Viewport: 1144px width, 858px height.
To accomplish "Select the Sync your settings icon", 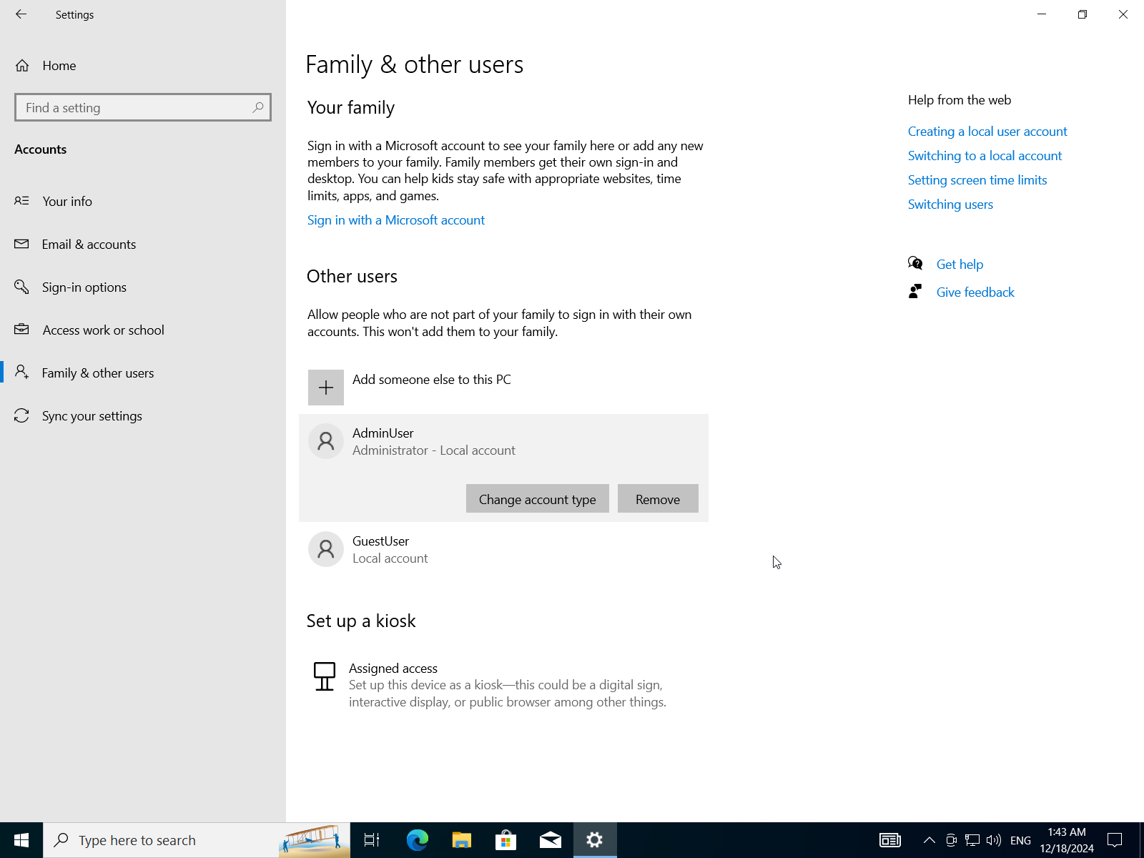I will 22,415.
